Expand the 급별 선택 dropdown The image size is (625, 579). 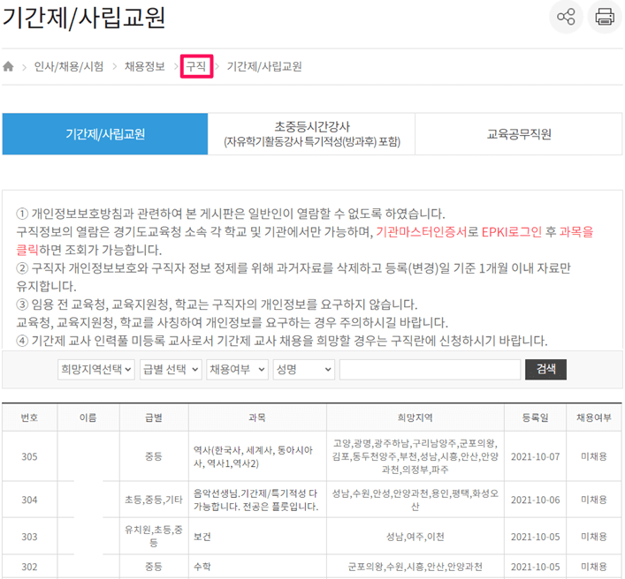click(x=171, y=370)
